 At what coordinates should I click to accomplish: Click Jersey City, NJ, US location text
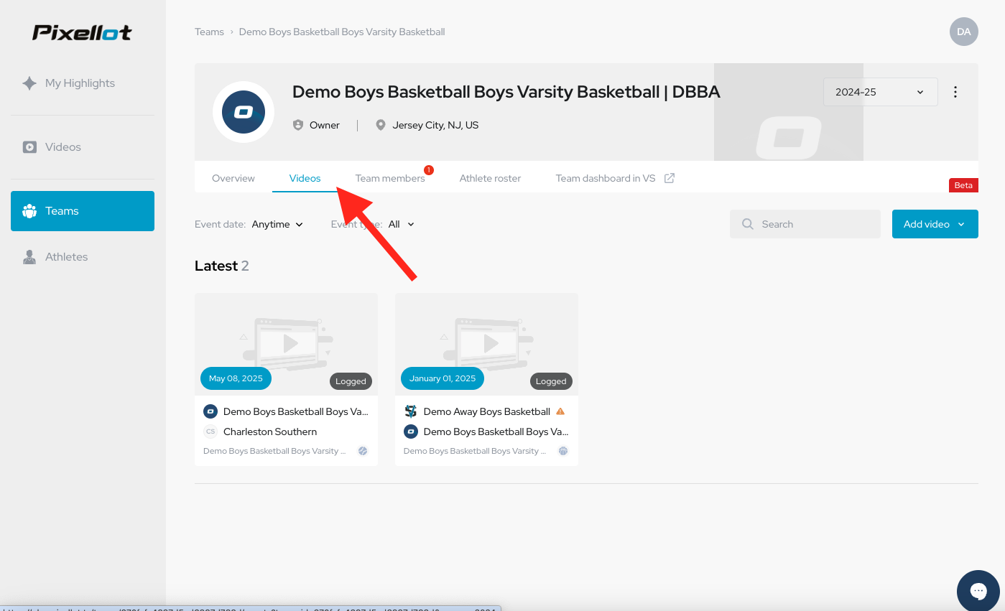(x=435, y=125)
